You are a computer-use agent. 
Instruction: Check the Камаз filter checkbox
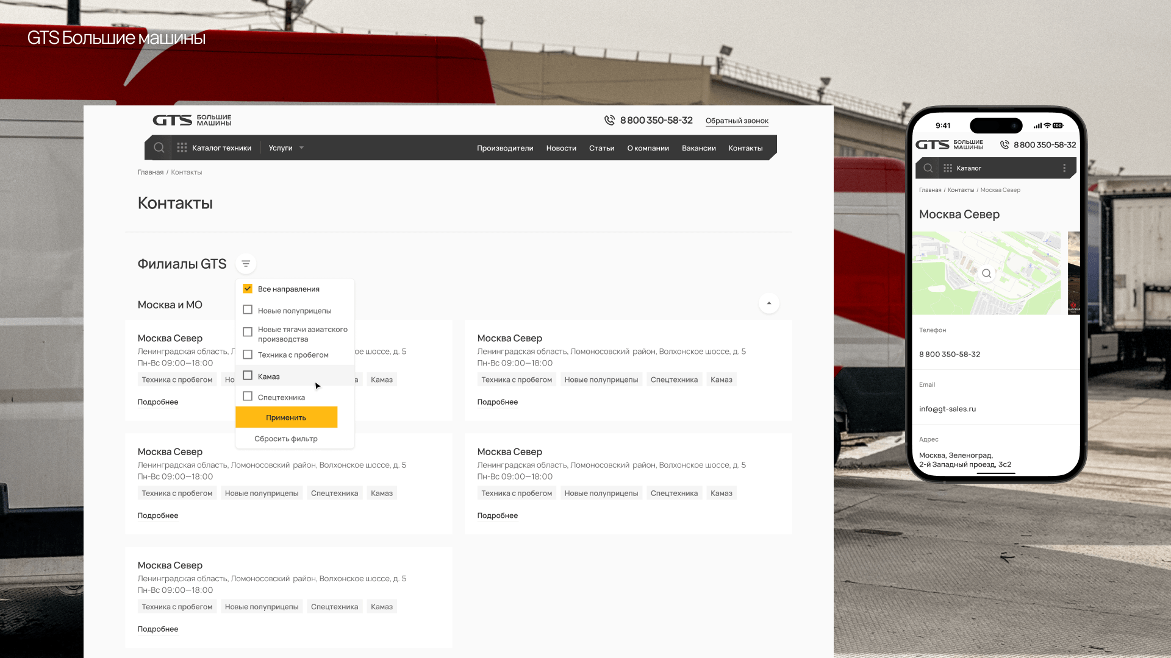[248, 376]
